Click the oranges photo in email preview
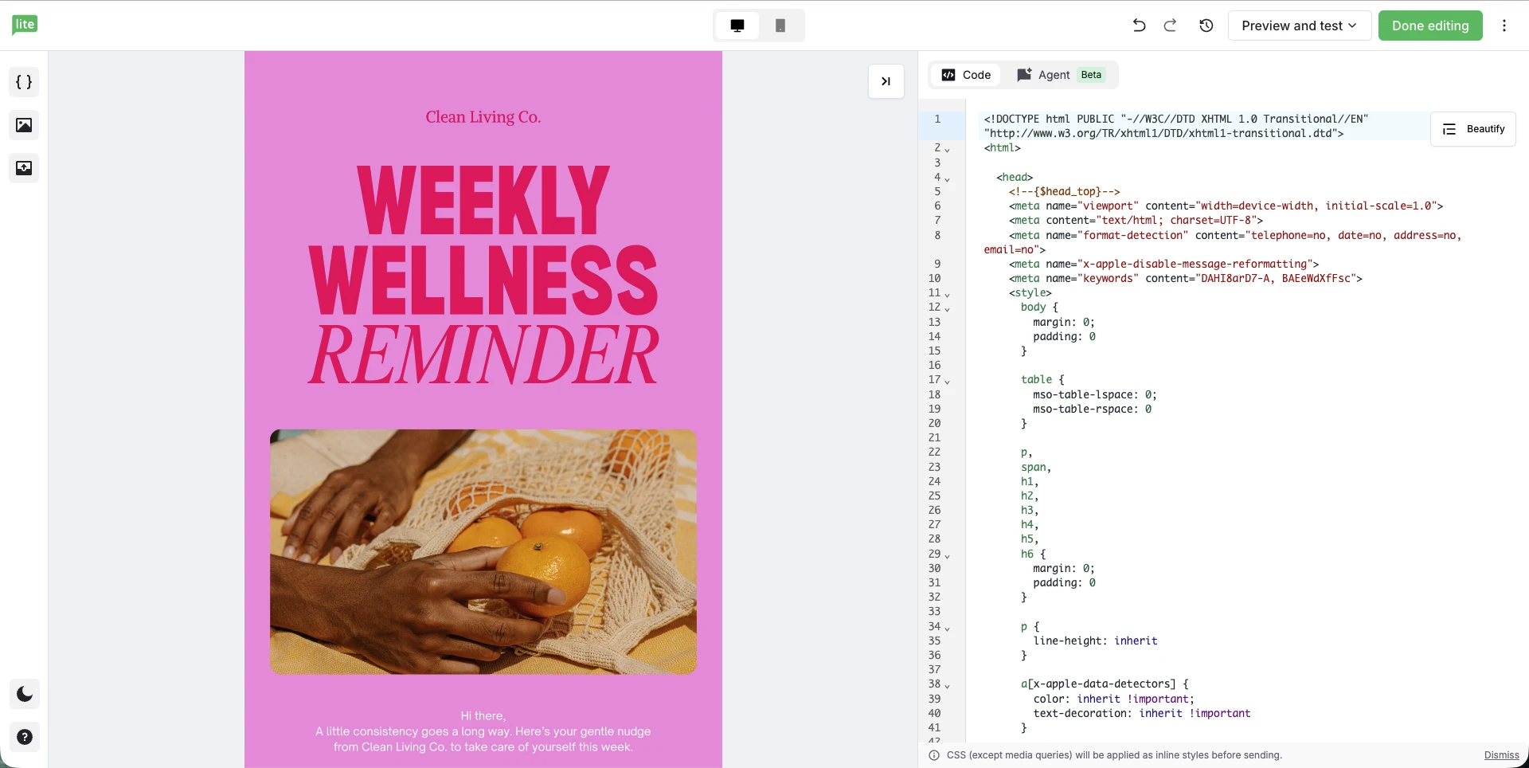Image resolution: width=1529 pixels, height=768 pixels. (x=483, y=552)
